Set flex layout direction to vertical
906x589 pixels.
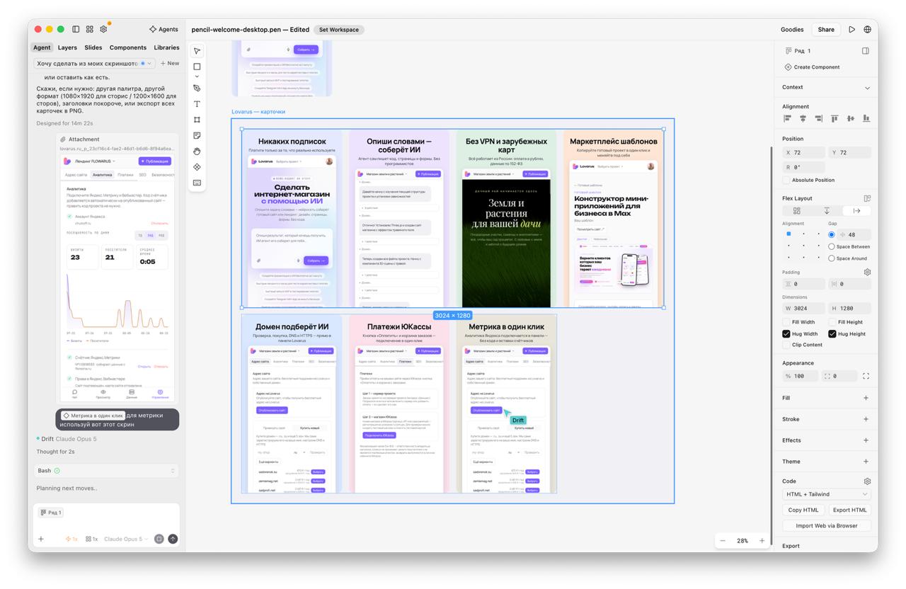click(x=827, y=211)
